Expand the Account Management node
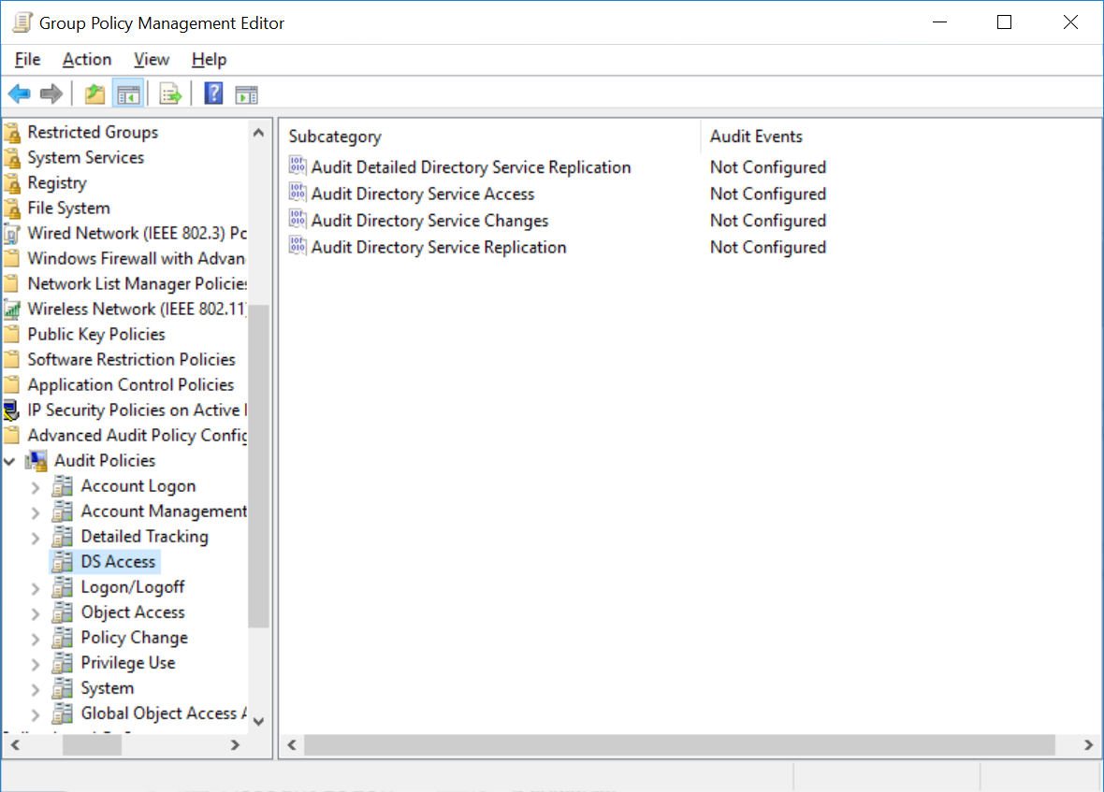This screenshot has width=1104, height=792. [36, 512]
